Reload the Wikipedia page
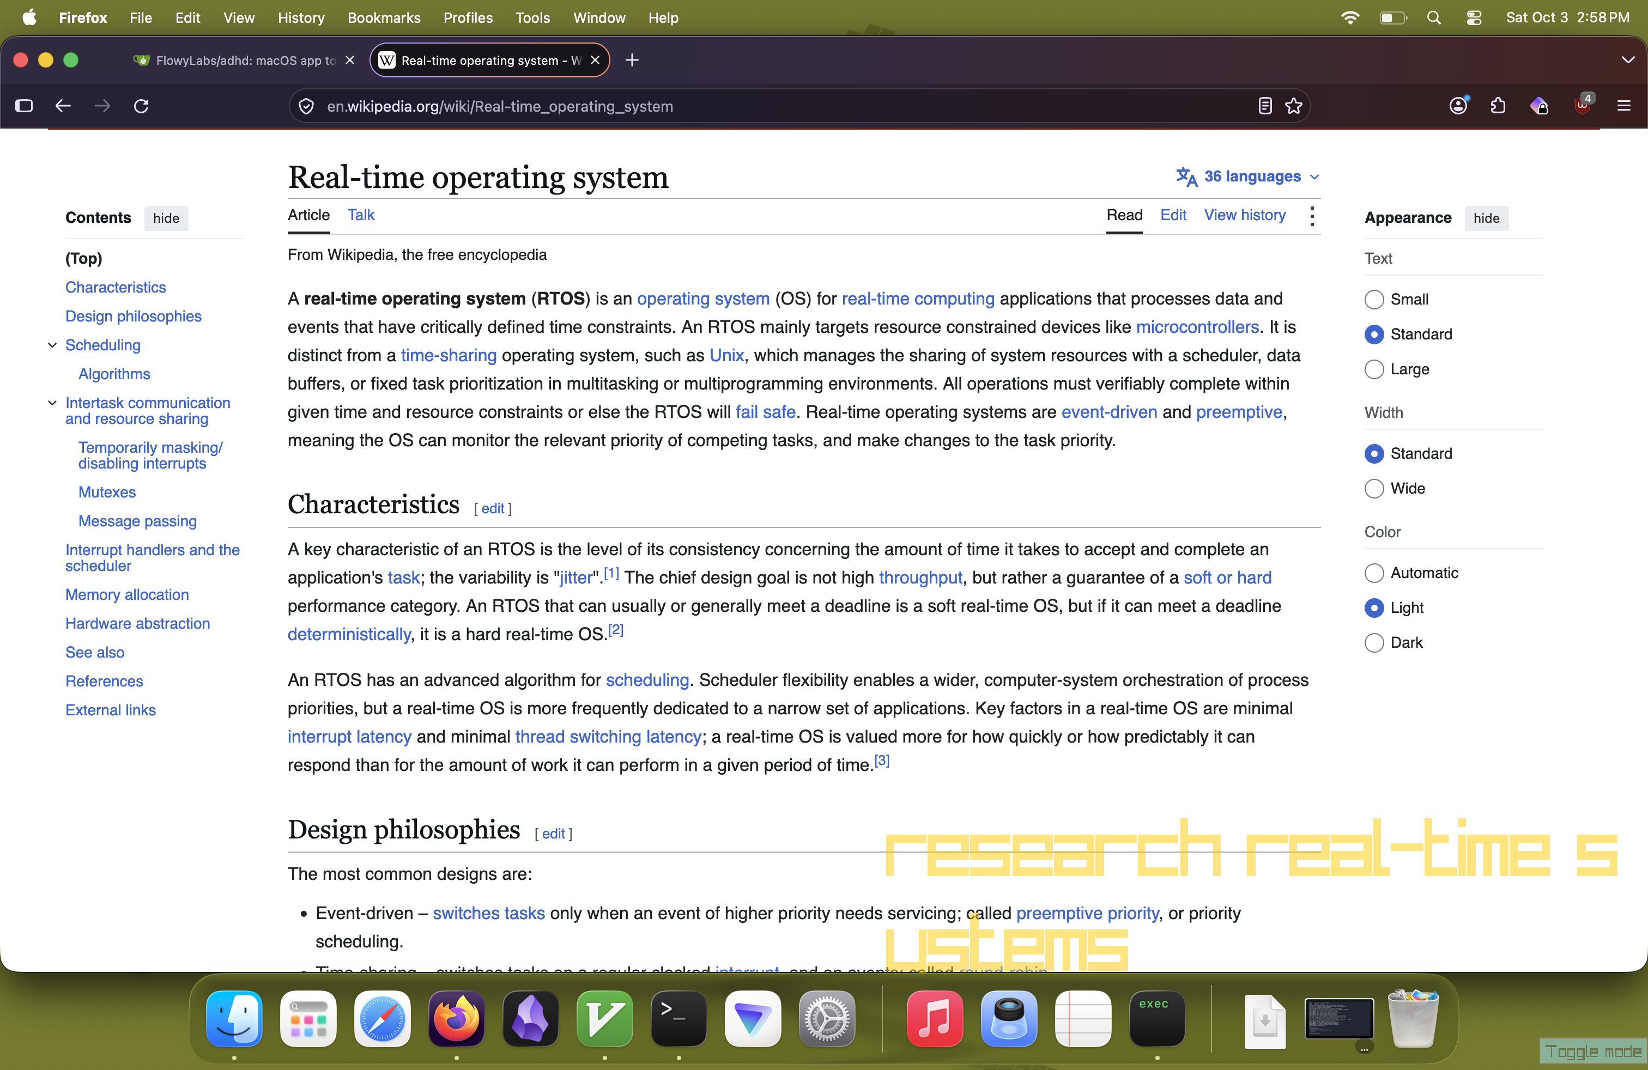Screen dimensions: 1648x1070 click(x=141, y=106)
